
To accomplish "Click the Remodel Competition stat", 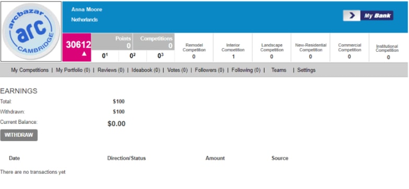I will pos(194,51).
